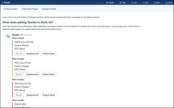Viewport: 174px width, 108px height.
Task: Switch to the Configure Project tab
Action: click(10, 9)
